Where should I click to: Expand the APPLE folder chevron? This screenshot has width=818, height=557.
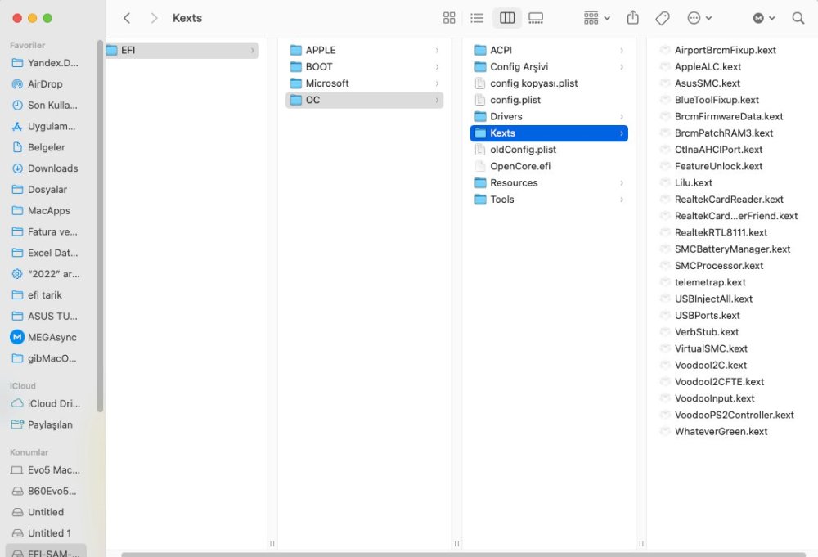pyautogui.click(x=437, y=51)
